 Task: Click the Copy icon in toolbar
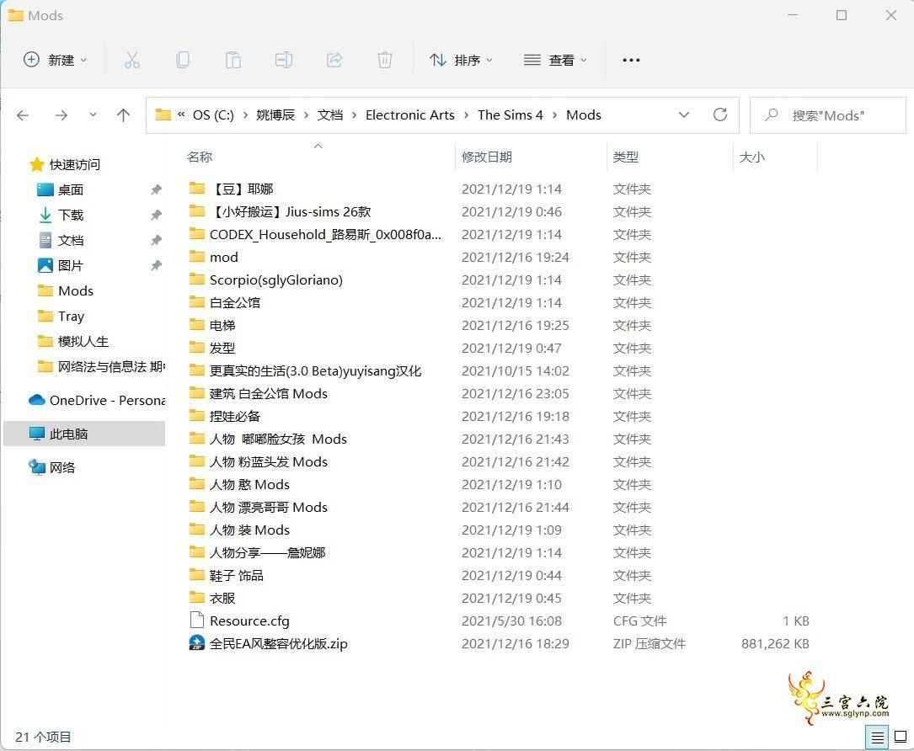point(183,60)
